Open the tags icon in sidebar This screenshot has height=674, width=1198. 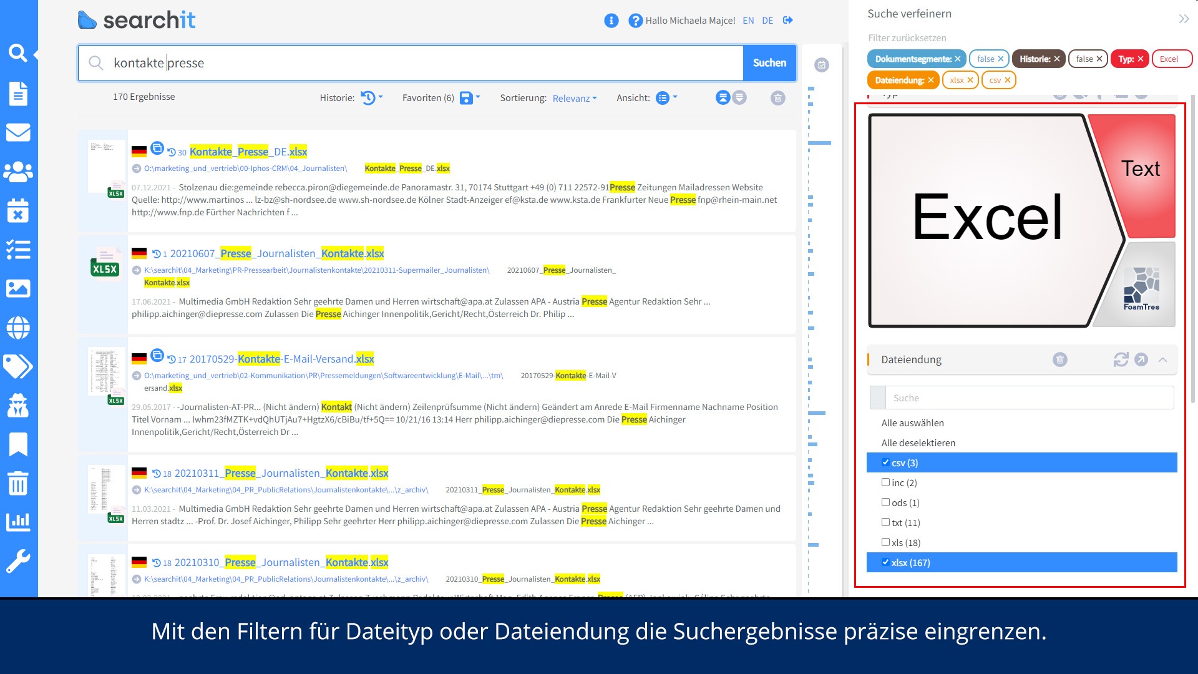point(18,367)
